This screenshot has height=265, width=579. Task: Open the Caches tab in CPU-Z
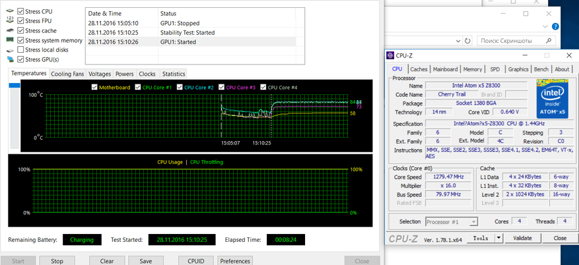tap(419, 69)
